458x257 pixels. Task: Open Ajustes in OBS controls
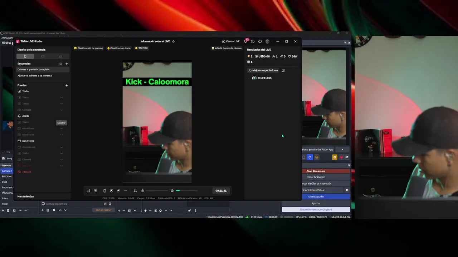[316, 203]
